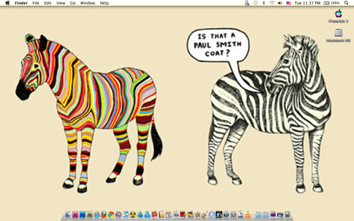Click the Bluetooth status icon
This screenshot has height=221, width=354.
(263, 3)
